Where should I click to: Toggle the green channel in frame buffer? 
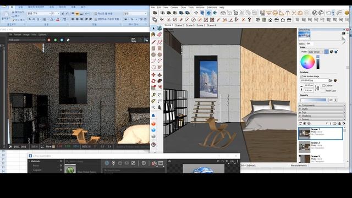tap(56, 40)
